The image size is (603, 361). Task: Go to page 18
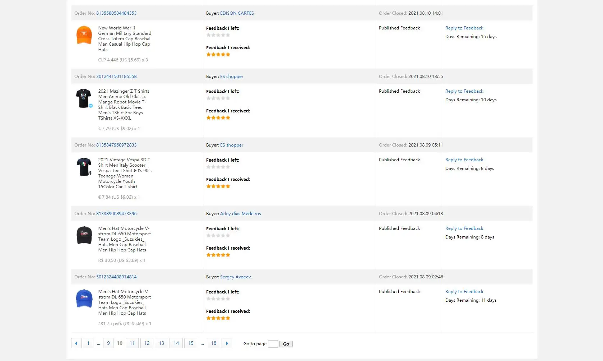214,343
